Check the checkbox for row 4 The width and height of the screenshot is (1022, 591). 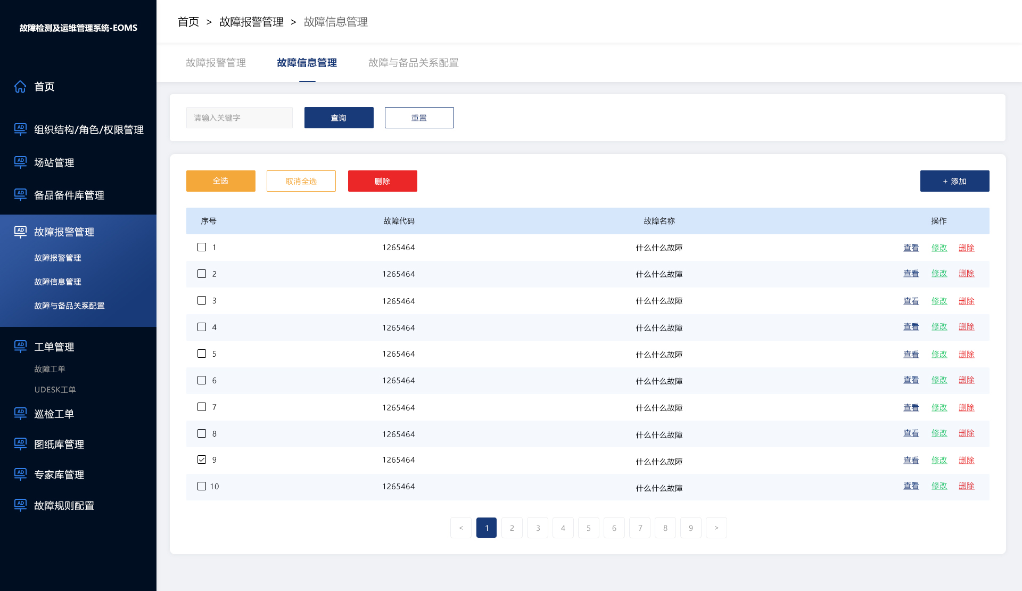tap(202, 327)
